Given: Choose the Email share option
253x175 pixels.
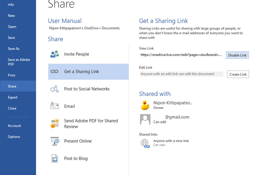Looking at the screenshot, I should (x=89, y=106).
